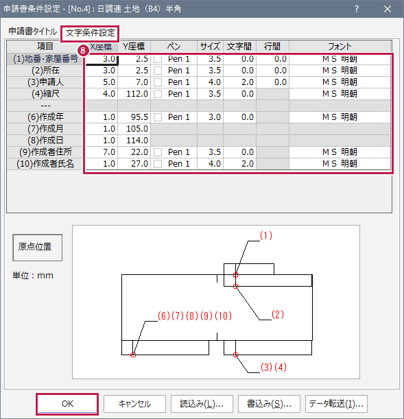The image size is (404, 419).
Task: Switch to 申請書タイトル tab
Action: [x=33, y=32]
